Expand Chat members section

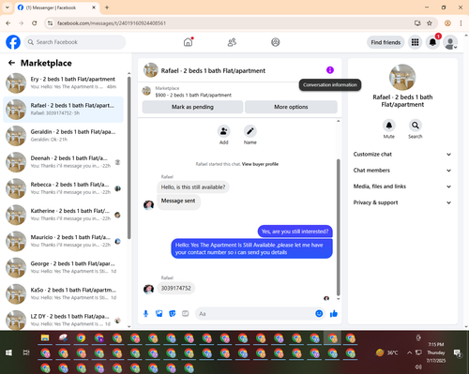coord(402,171)
